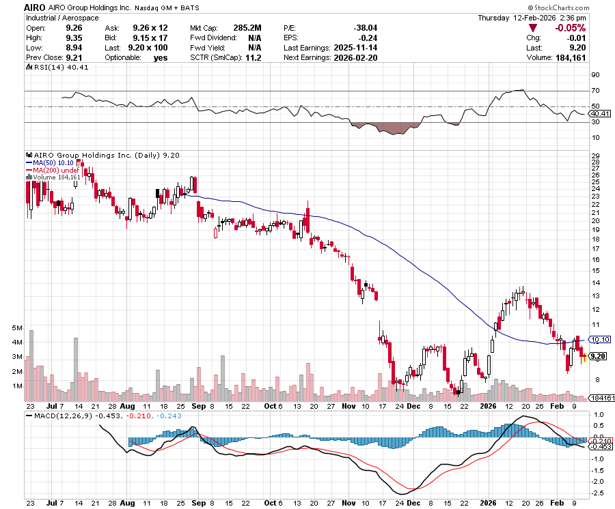The image size is (615, 509).
Task: Click the 9.20 last-price label on price axis
Action: (598, 356)
